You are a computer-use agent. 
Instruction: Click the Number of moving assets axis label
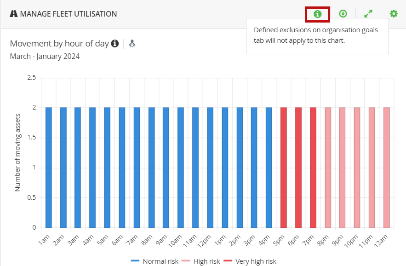[17, 153]
